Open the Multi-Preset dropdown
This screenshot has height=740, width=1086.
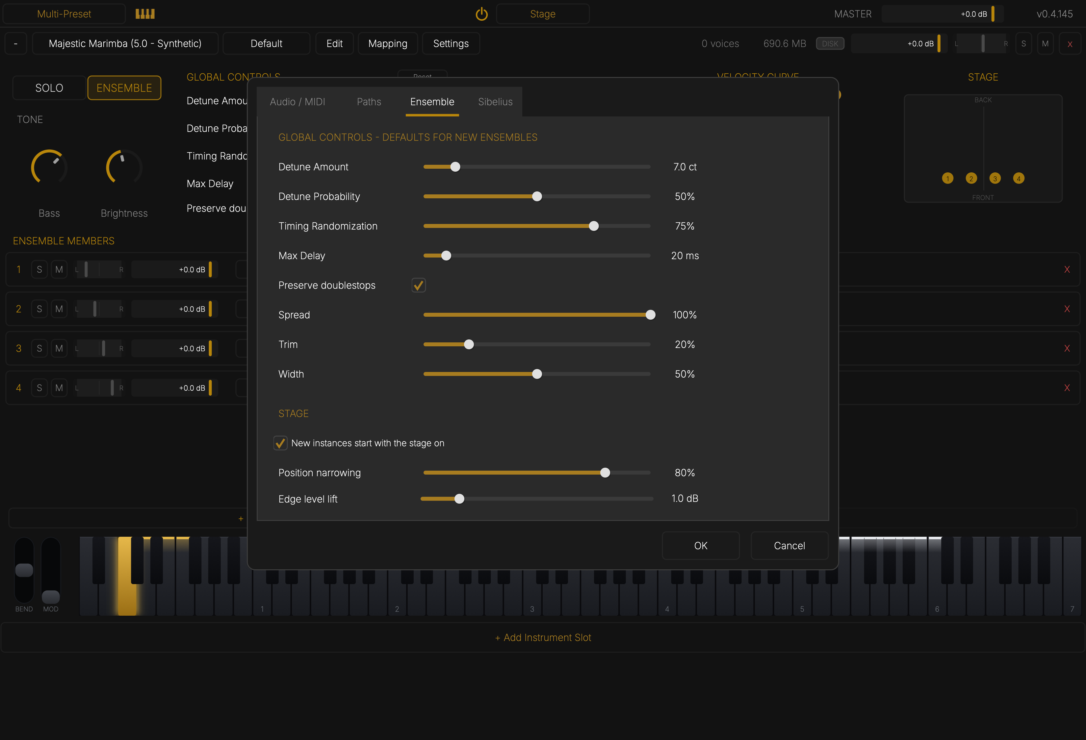point(64,14)
